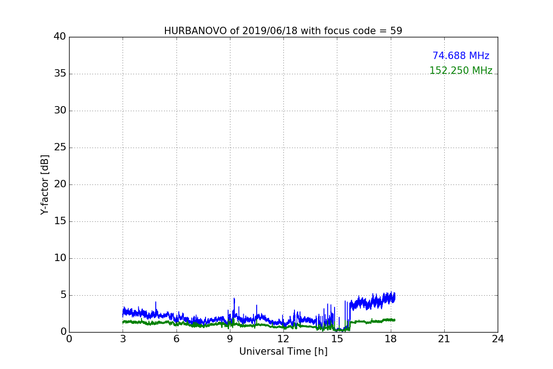
Task: Click the Universal Time [h] axis label
Action: 283,351
